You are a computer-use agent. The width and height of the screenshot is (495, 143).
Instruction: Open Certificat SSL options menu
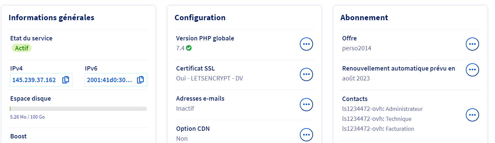point(306,74)
